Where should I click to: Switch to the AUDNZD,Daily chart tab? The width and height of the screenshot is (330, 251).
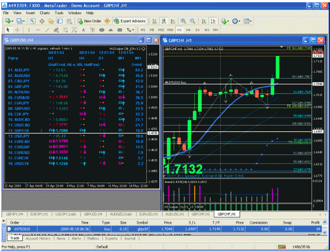click(x=121, y=214)
